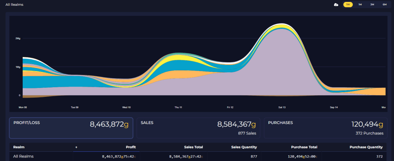Viewport: 394px width, 161px height.
Task: Sort by Purchase Quantity column header
Action: [x=366, y=147]
